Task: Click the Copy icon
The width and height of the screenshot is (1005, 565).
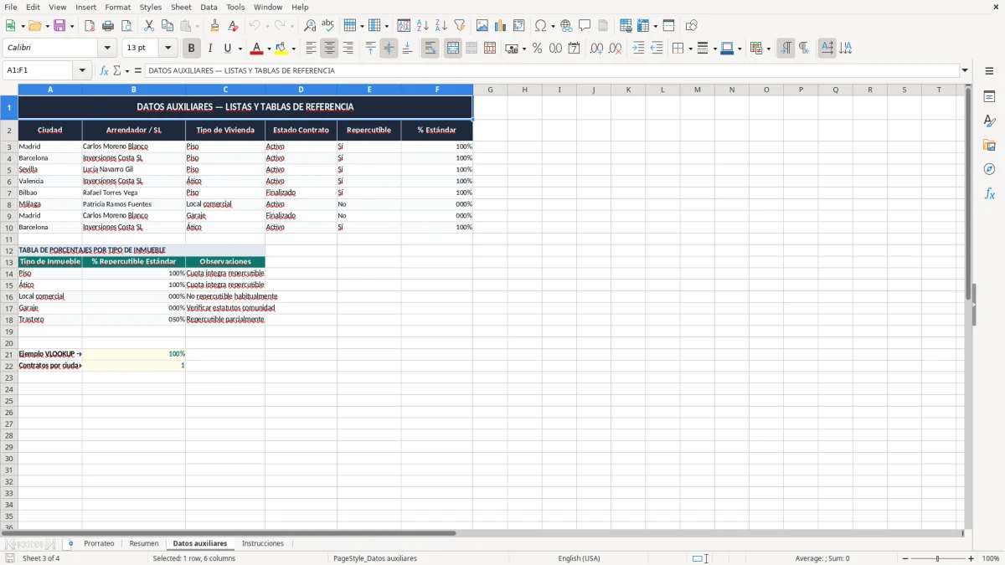Action: coord(167,26)
